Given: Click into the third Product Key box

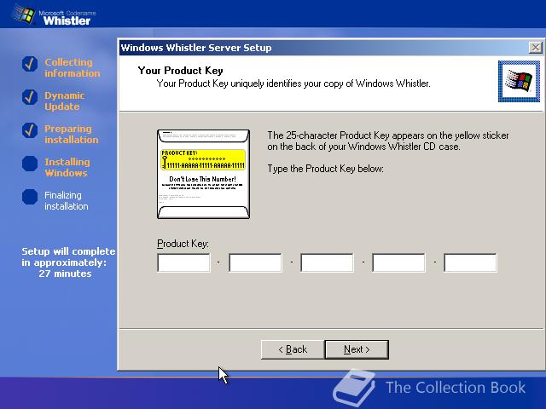Looking at the screenshot, I should click(x=327, y=262).
